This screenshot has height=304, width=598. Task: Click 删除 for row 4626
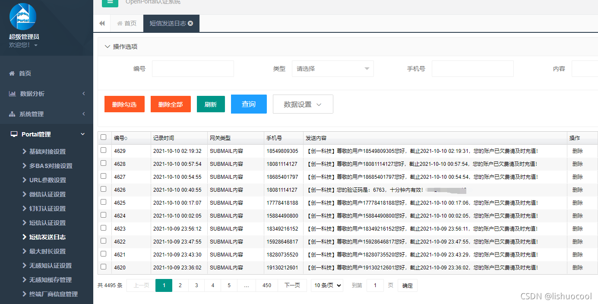[577, 190]
